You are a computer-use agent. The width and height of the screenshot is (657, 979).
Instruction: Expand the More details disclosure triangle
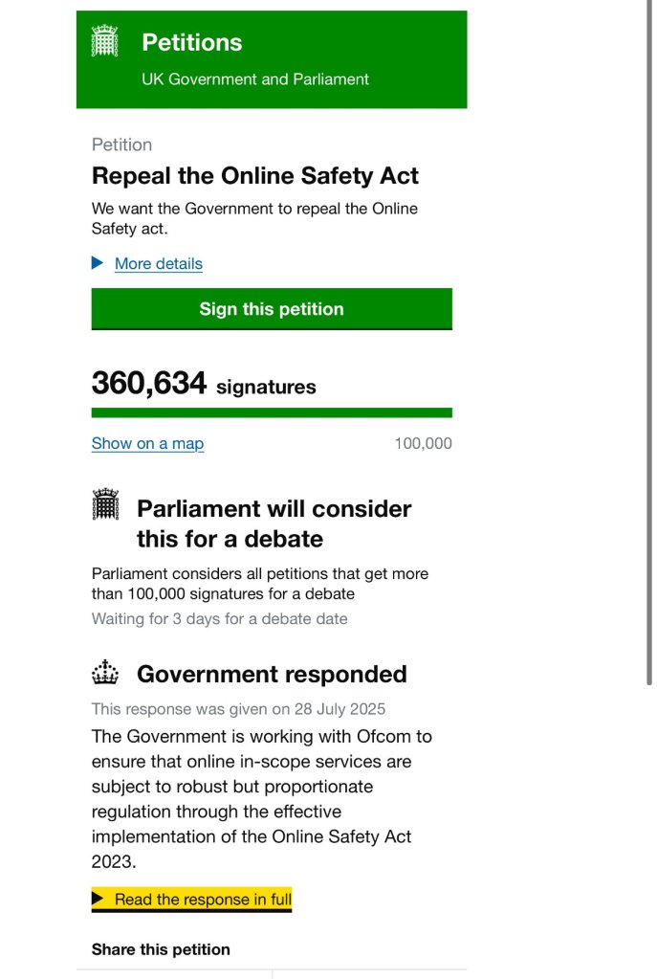pyautogui.click(x=98, y=262)
